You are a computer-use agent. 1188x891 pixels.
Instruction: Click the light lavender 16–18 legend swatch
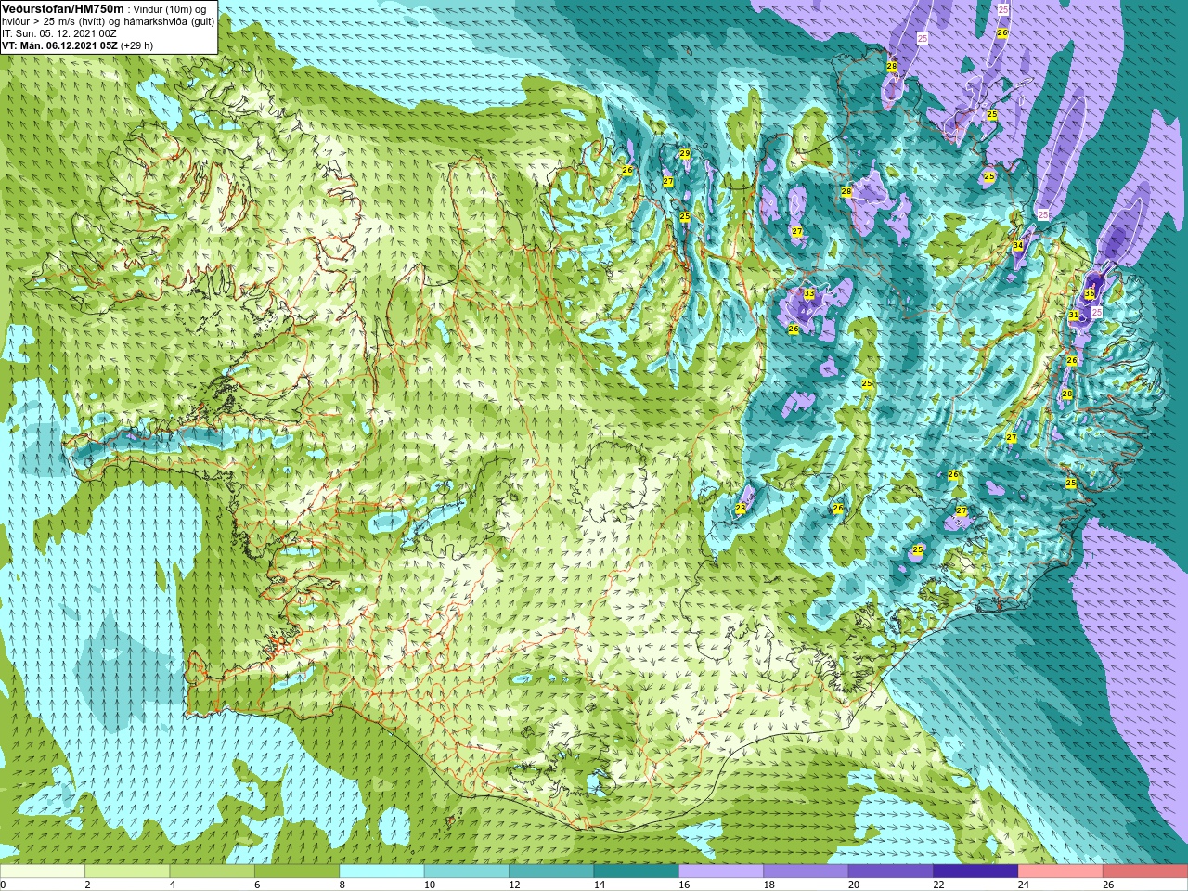(721, 872)
